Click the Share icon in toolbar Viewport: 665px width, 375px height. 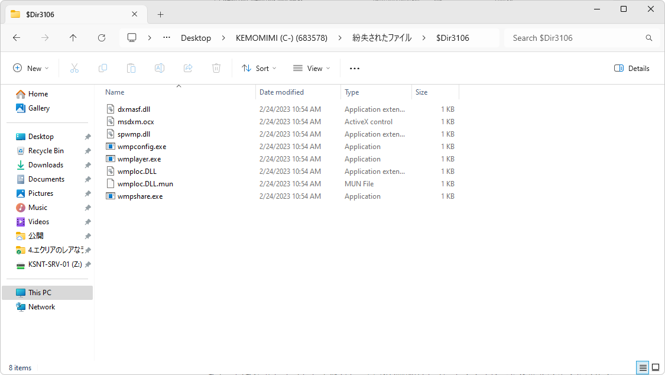click(x=188, y=68)
